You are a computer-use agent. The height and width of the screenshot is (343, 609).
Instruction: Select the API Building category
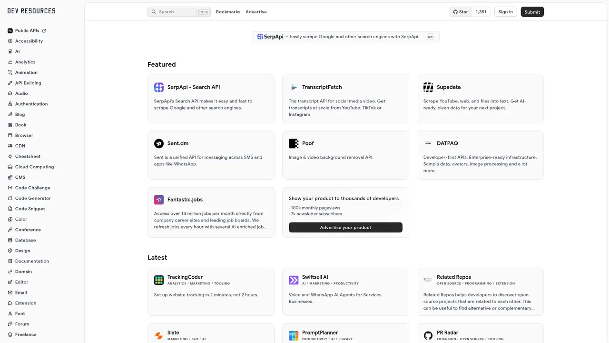tap(25, 83)
